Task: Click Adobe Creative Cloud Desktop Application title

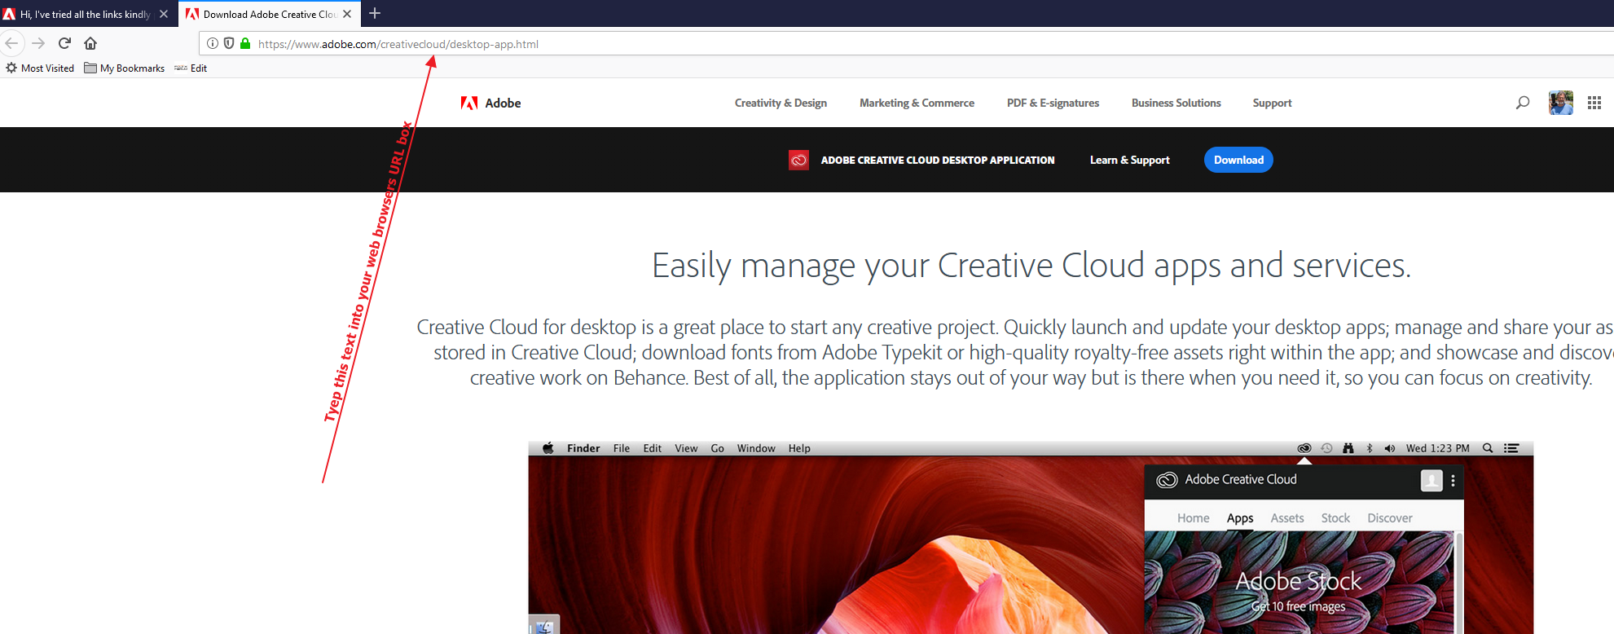Action: [938, 160]
